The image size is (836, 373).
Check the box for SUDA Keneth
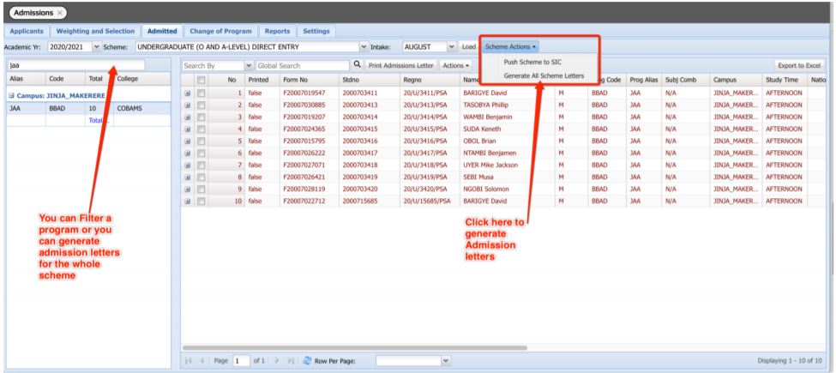(201, 129)
